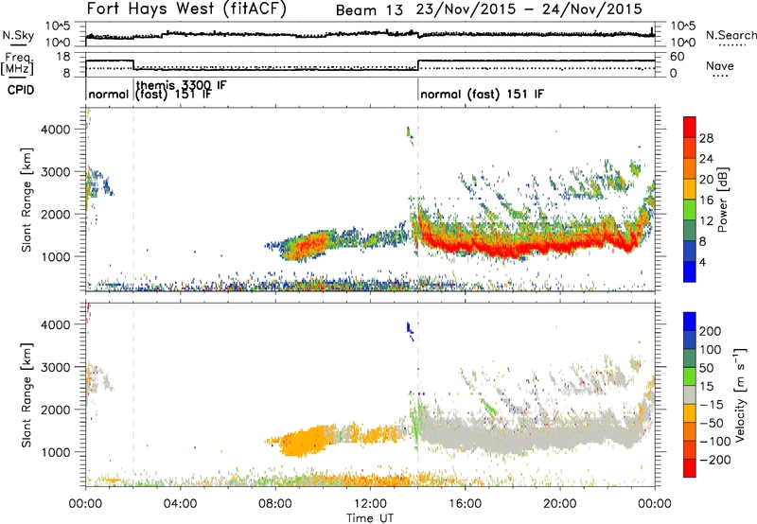
Task: Click the 'Slant Range [km]' label of power panel
Action: [x=26, y=200]
